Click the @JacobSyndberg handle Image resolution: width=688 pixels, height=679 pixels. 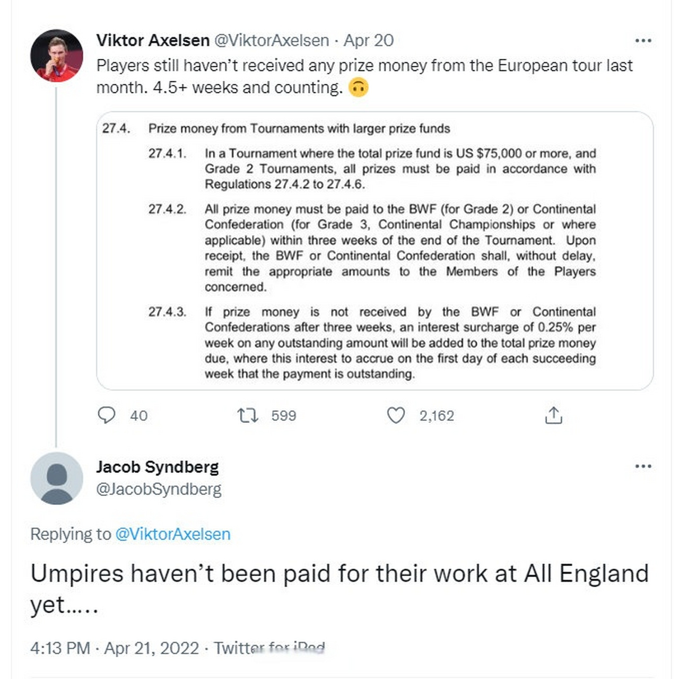tap(159, 489)
